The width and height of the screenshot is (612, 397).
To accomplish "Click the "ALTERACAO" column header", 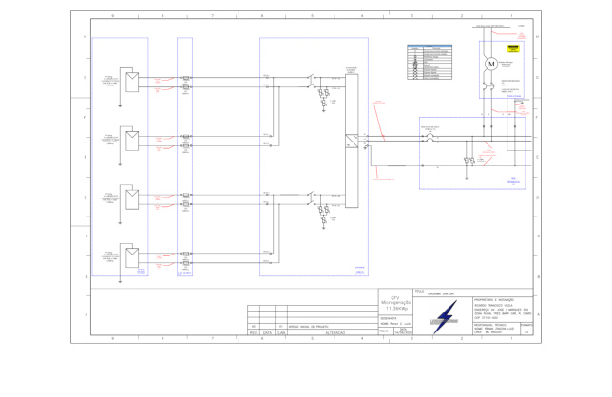I will pyautogui.click(x=335, y=332).
